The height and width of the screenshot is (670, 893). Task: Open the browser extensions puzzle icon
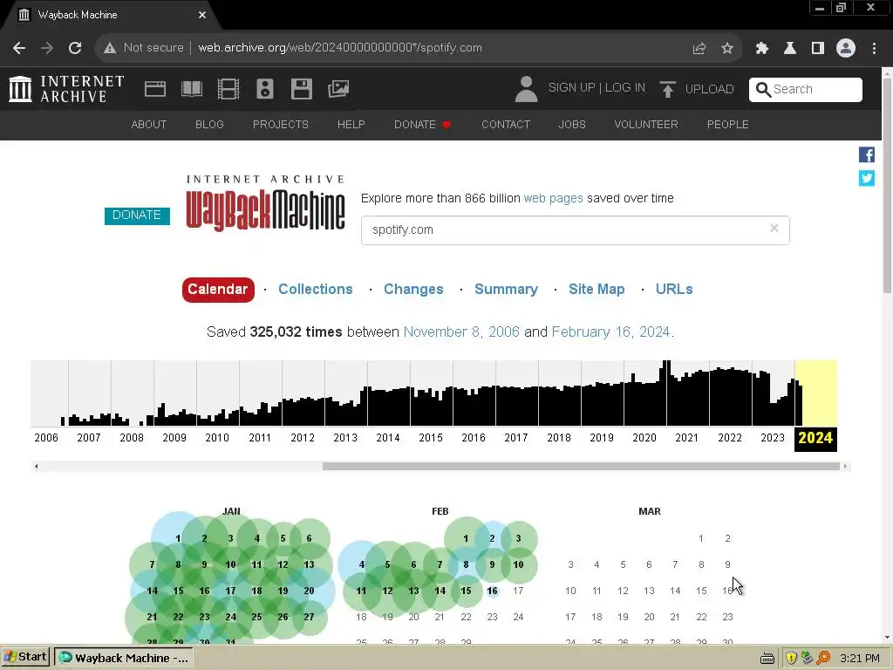[762, 49]
